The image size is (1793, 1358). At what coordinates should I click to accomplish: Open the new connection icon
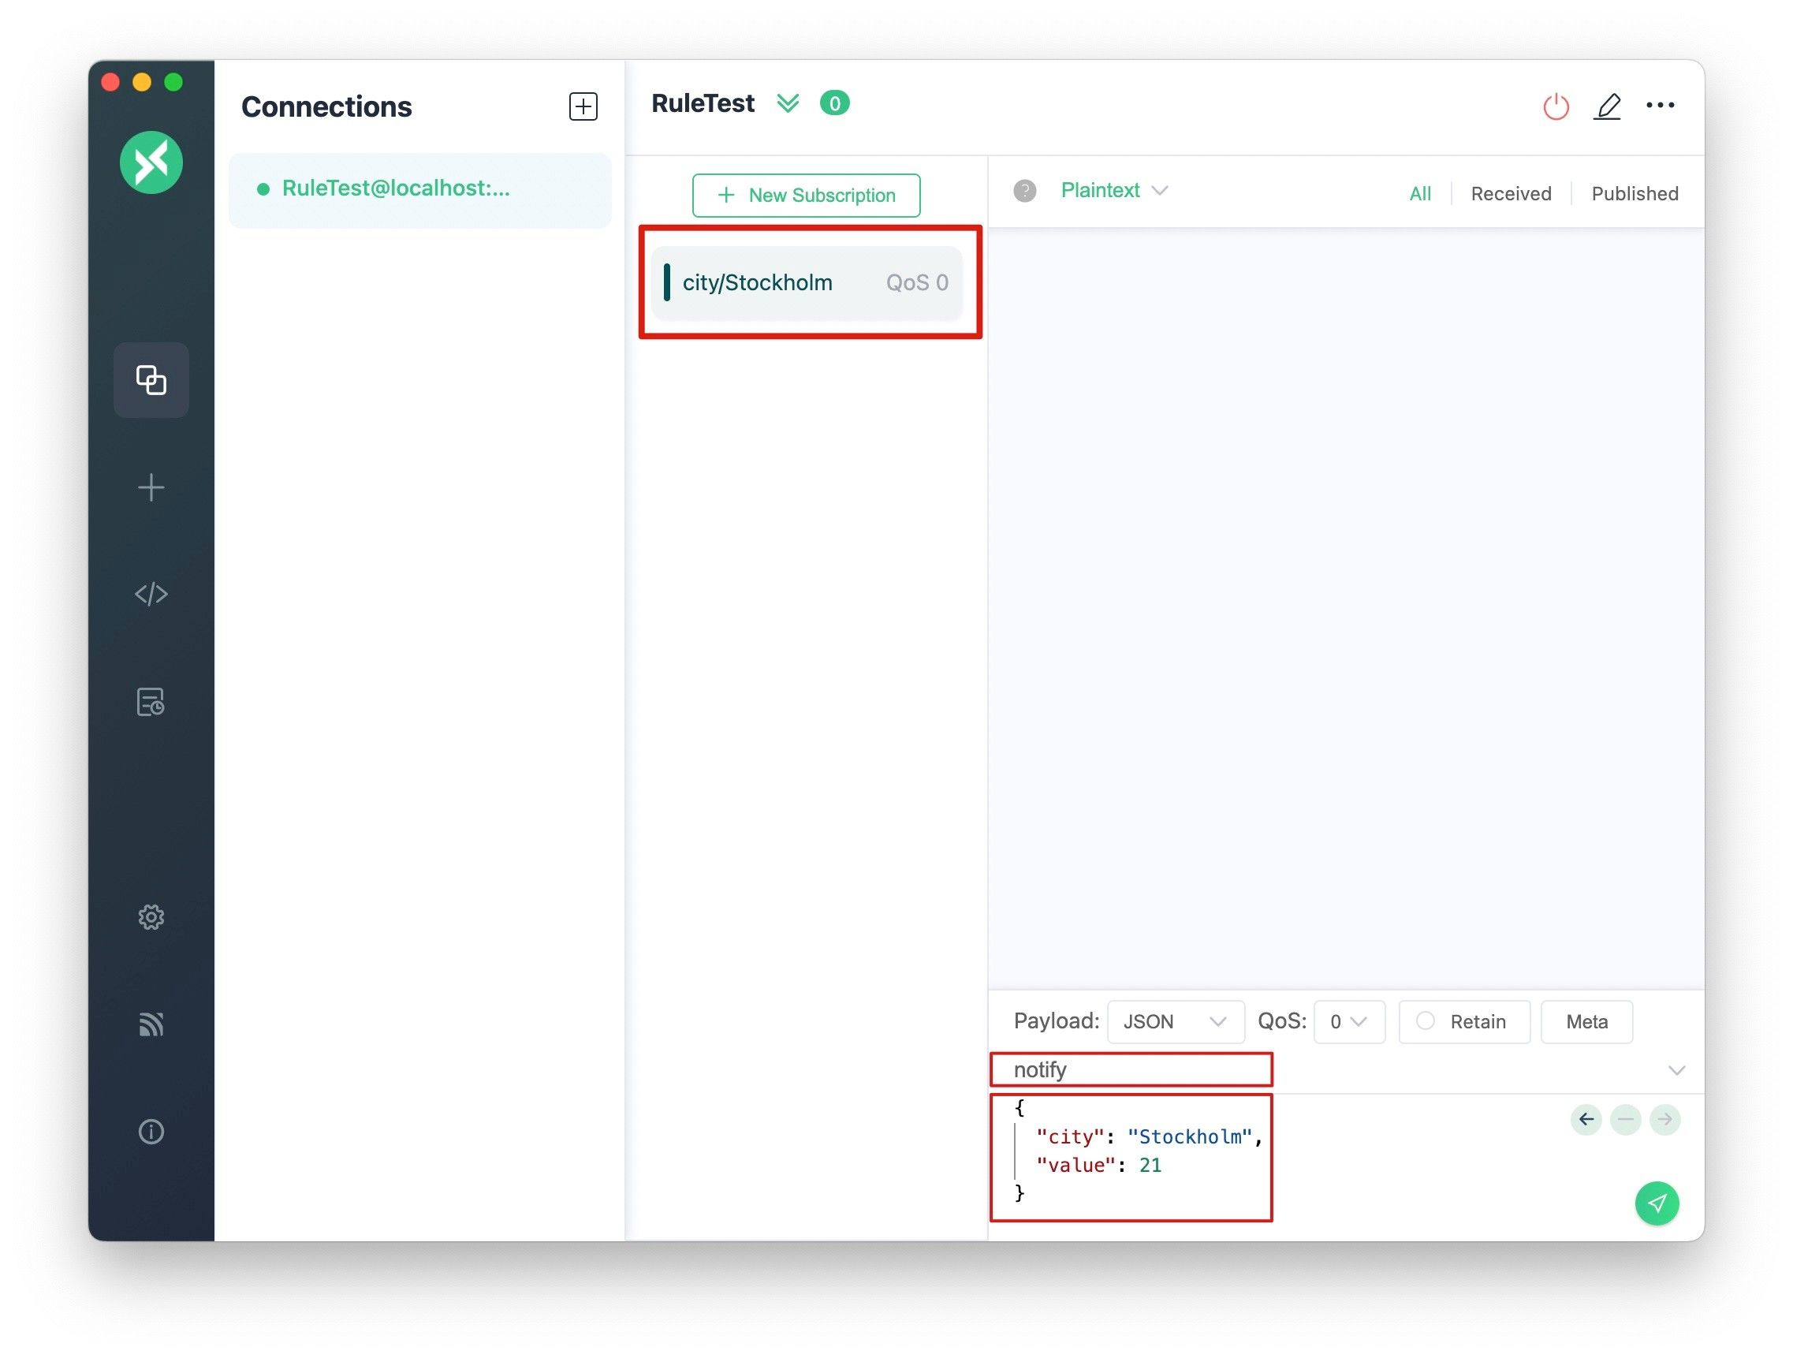coord(582,107)
